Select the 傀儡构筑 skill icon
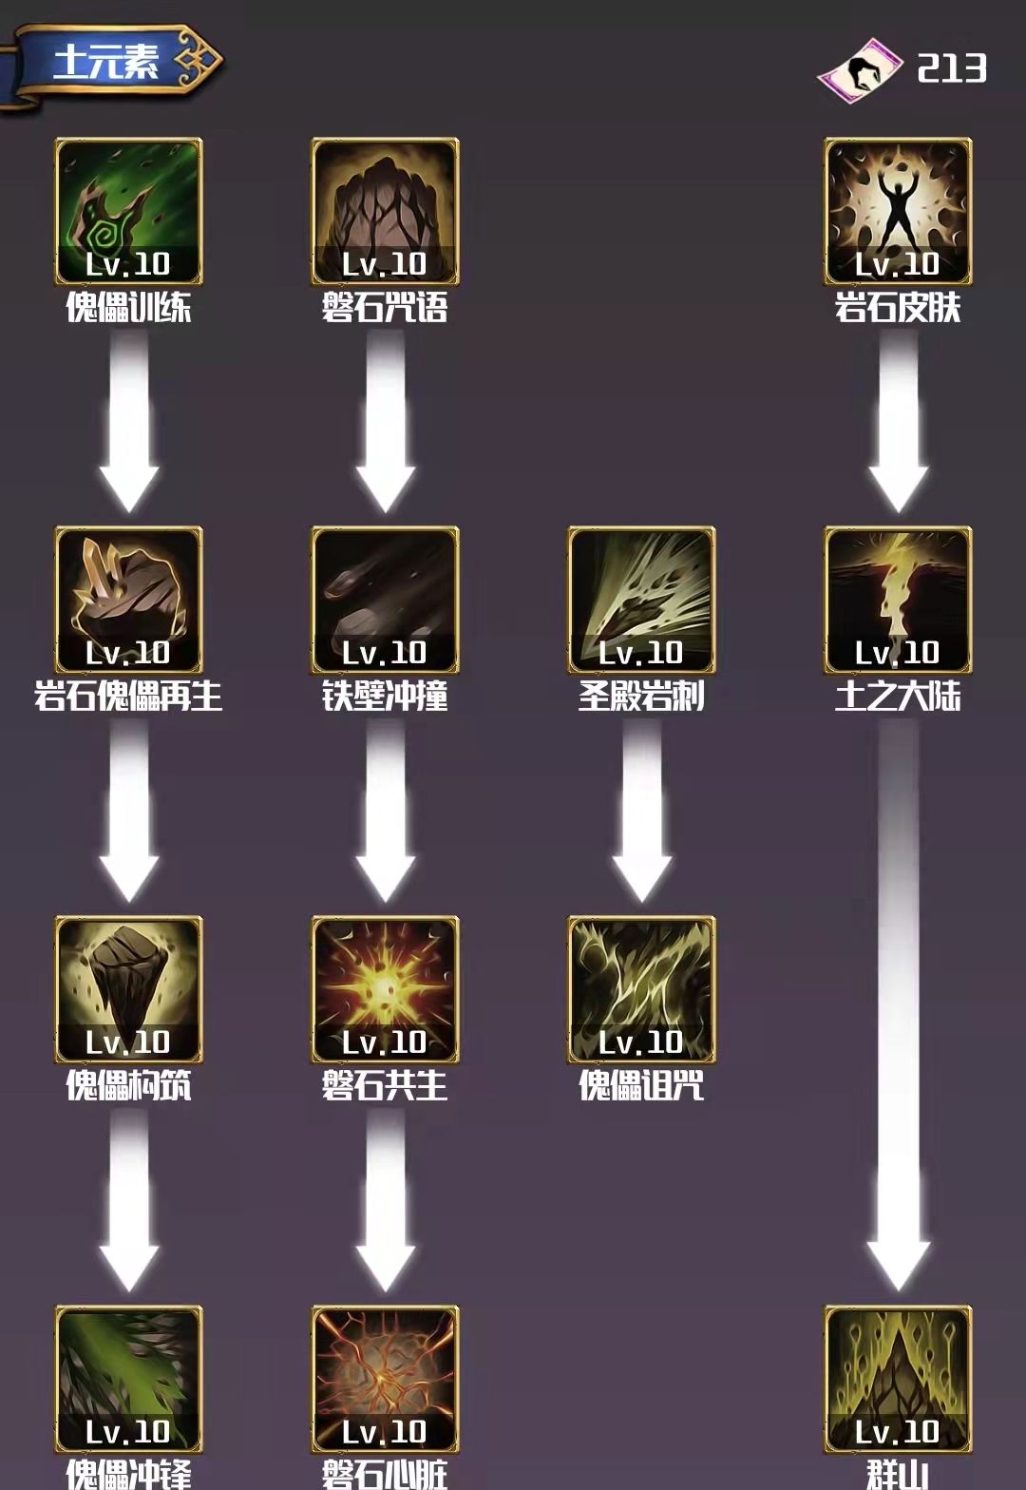This screenshot has width=1026, height=1490. click(x=128, y=990)
